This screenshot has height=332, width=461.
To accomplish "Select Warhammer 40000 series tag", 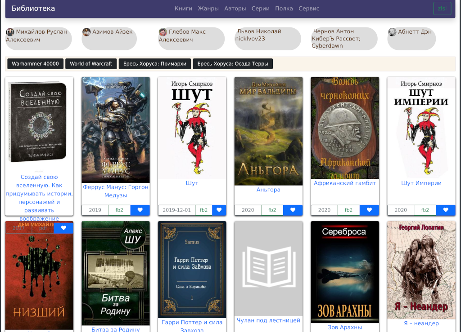I will coord(35,64).
